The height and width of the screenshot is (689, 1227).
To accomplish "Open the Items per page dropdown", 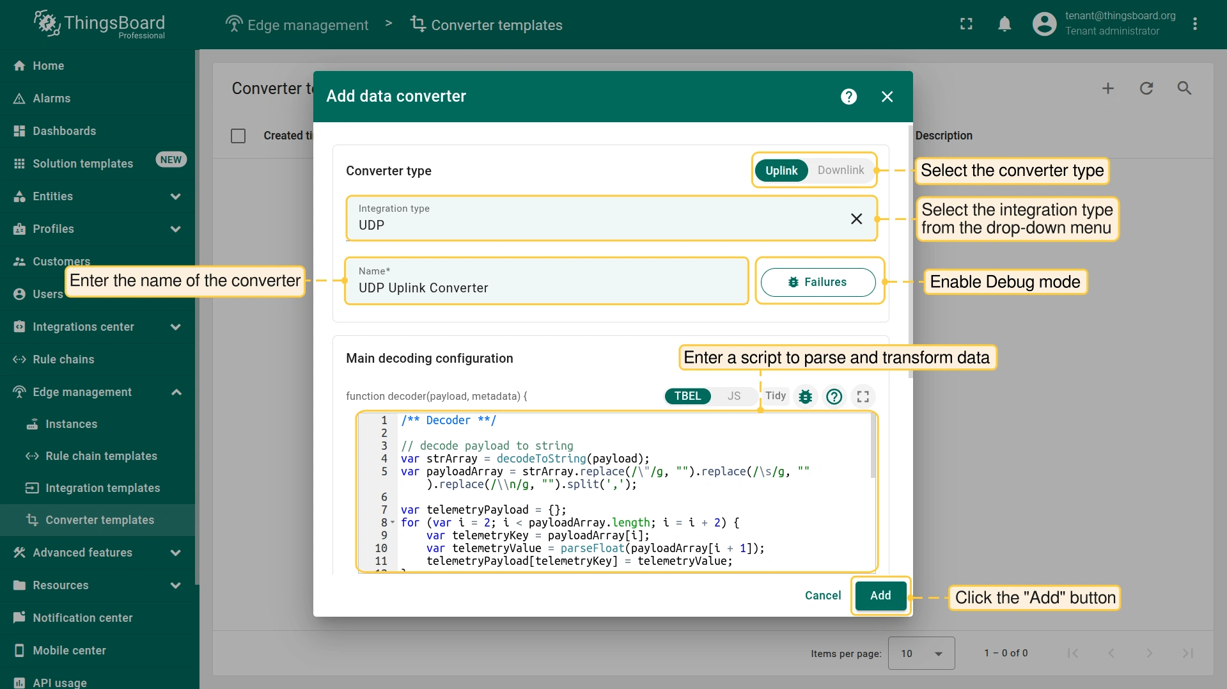I will coord(921,653).
